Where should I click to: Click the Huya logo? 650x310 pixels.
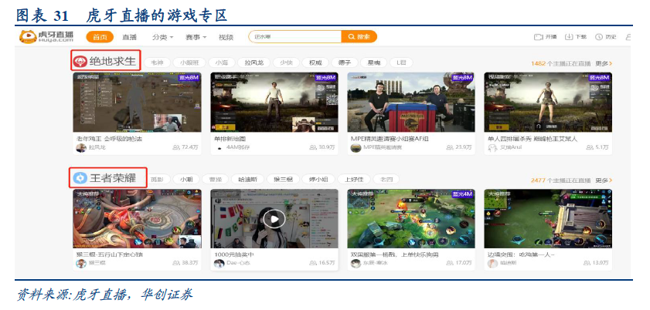click(46, 36)
